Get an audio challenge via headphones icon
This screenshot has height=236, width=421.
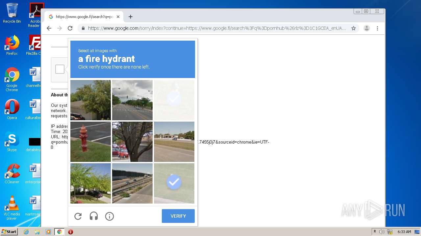(94, 216)
